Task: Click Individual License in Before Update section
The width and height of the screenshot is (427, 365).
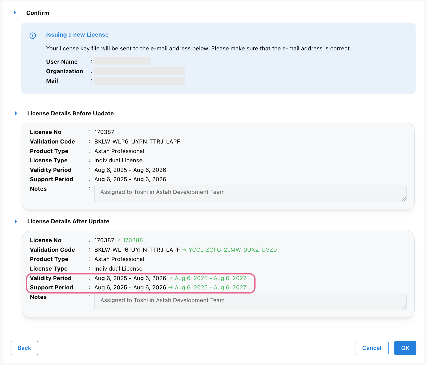Action: click(118, 160)
